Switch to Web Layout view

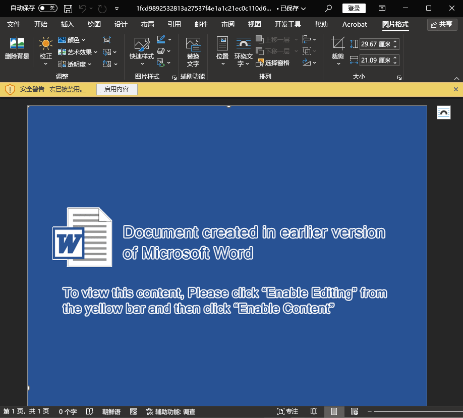(355, 411)
